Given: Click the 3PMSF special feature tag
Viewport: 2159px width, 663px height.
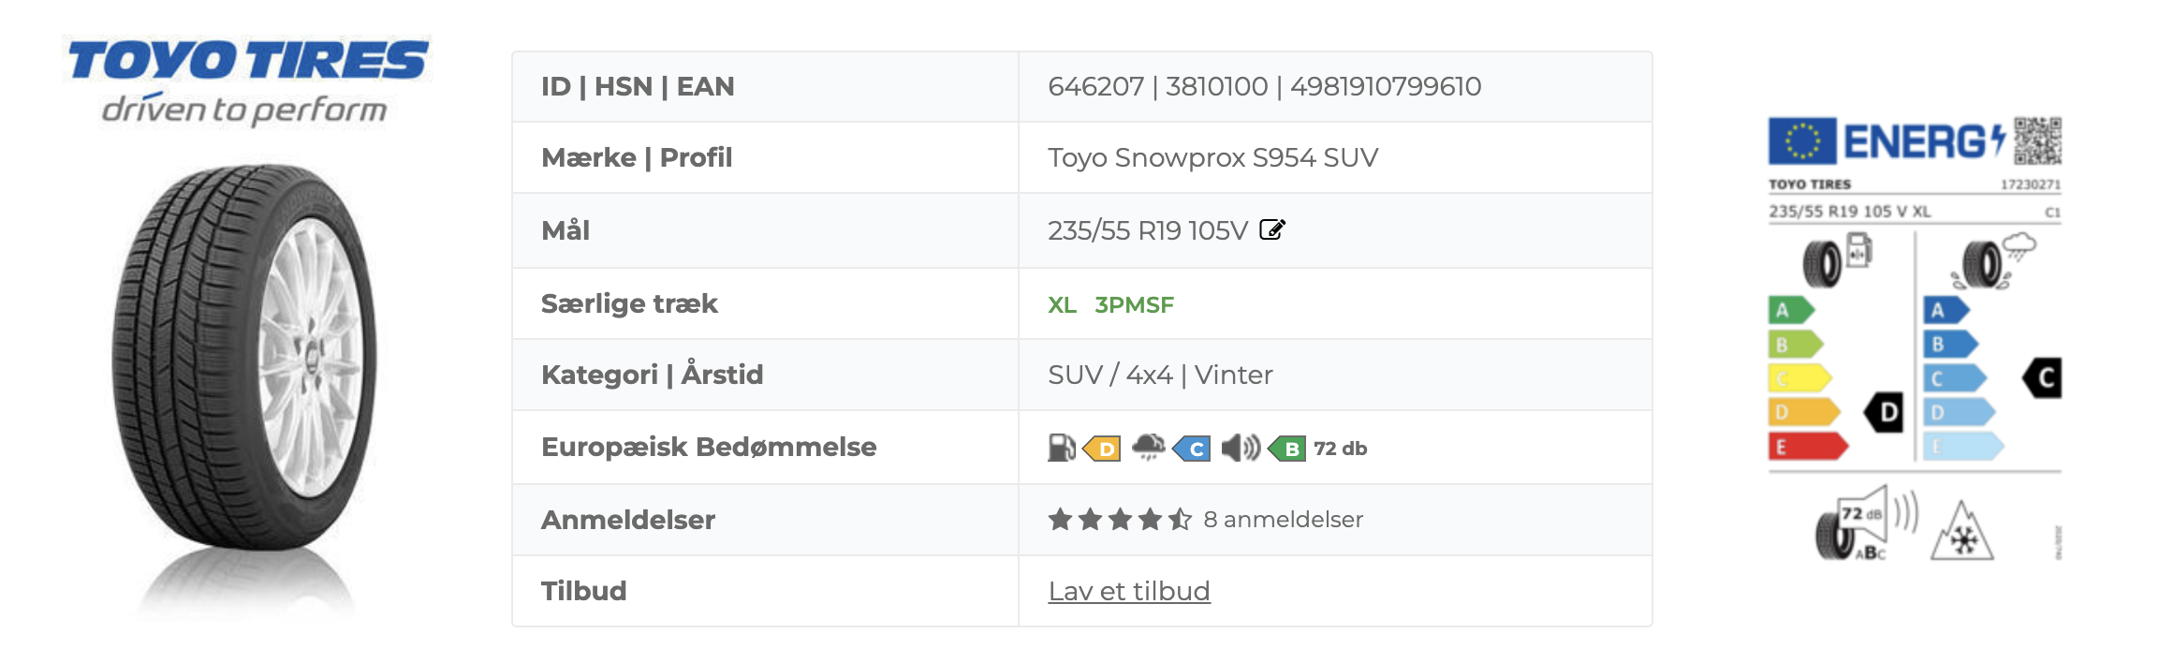Looking at the screenshot, I should 1134,304.
